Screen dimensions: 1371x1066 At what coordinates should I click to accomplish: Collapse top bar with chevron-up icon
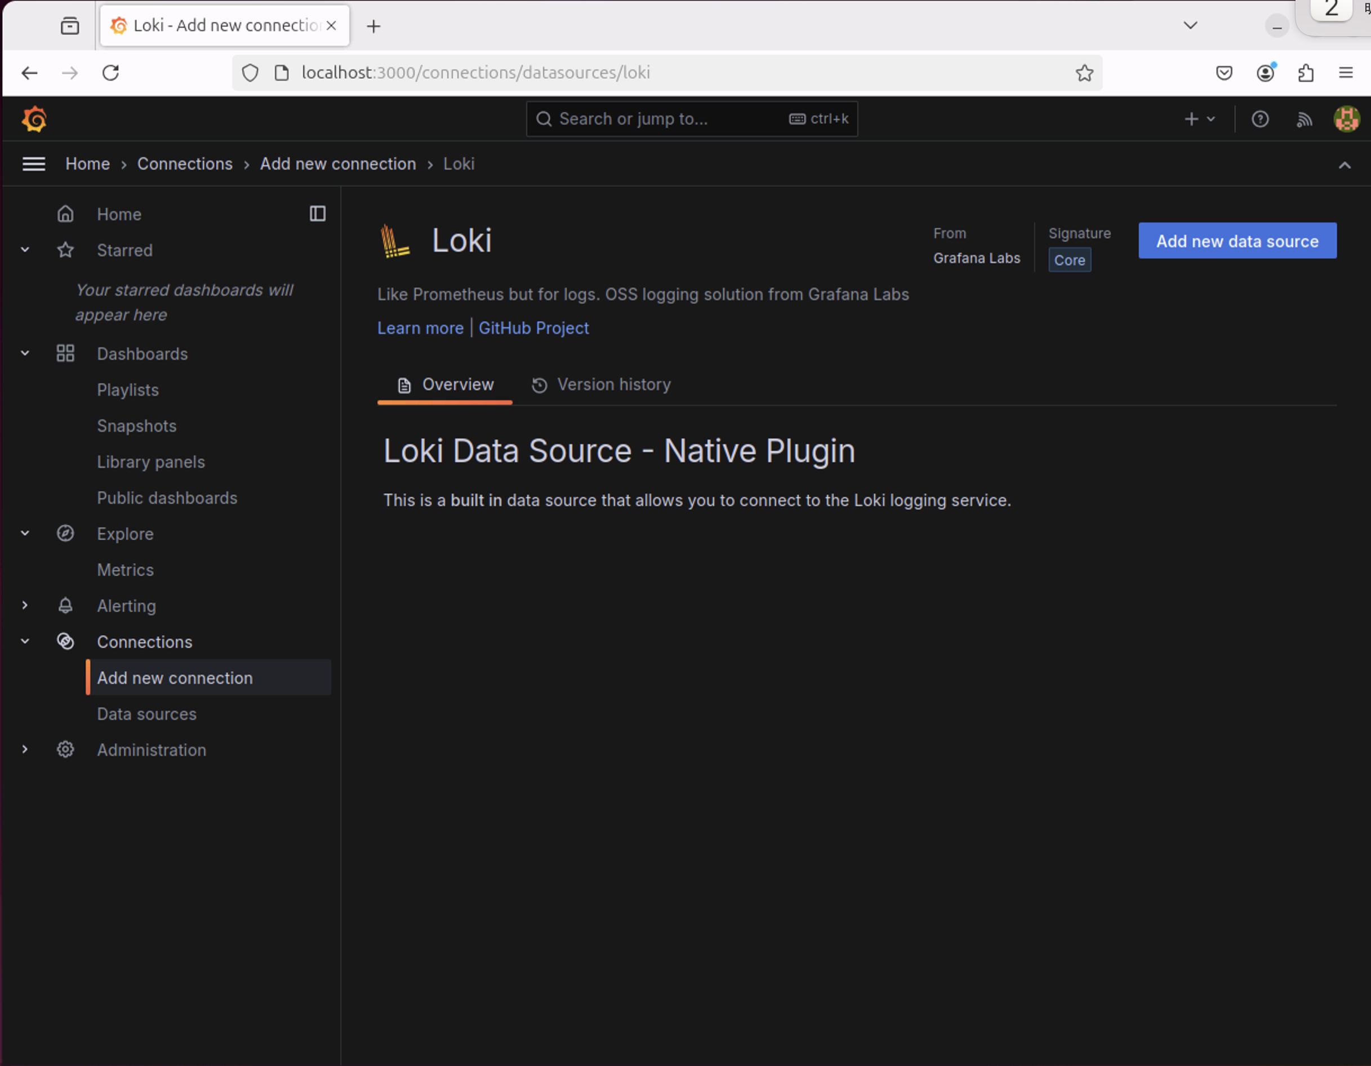tap(1344, 165)
